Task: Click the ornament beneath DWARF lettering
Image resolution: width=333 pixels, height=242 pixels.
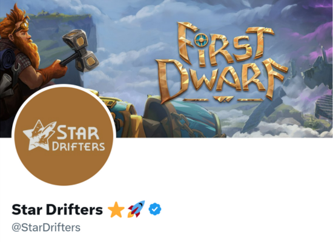Action: click(223, 99)
